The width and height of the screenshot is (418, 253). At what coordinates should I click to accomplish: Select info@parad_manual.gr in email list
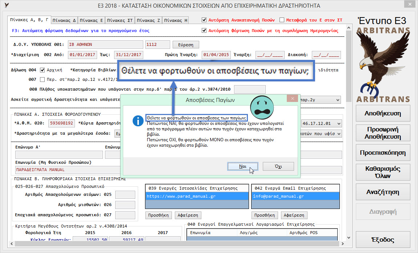point(296,196)
